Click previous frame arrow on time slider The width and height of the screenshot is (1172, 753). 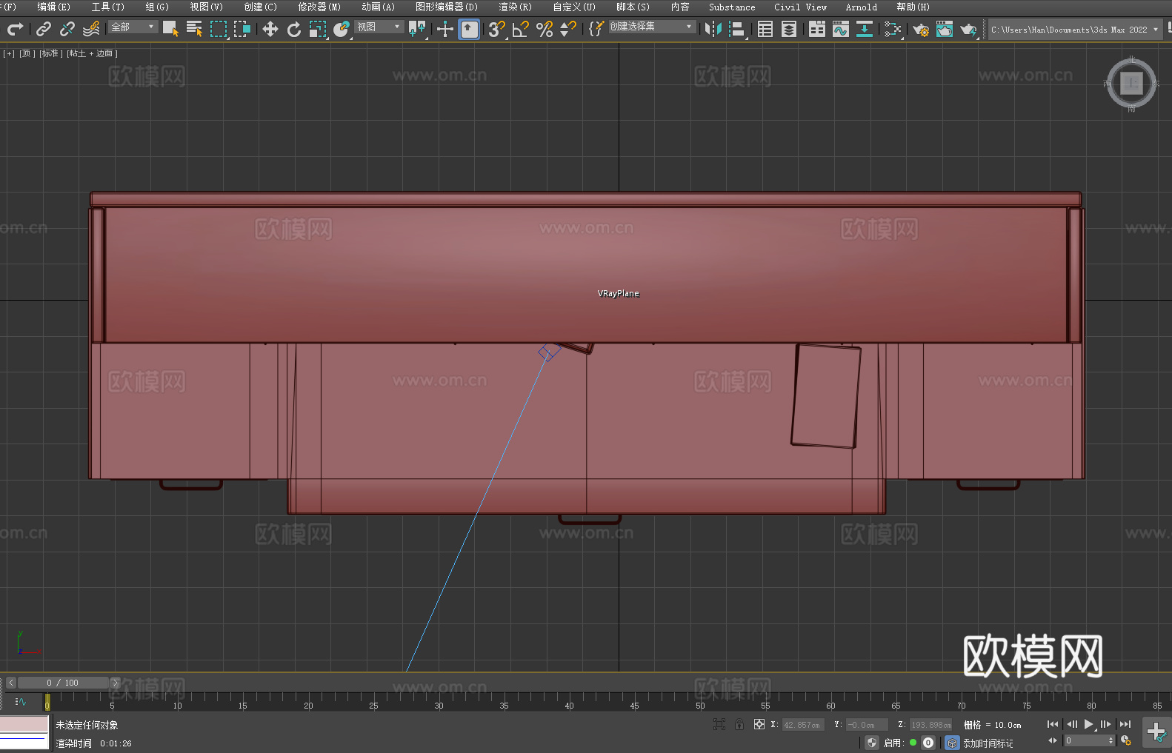(10, 683)
